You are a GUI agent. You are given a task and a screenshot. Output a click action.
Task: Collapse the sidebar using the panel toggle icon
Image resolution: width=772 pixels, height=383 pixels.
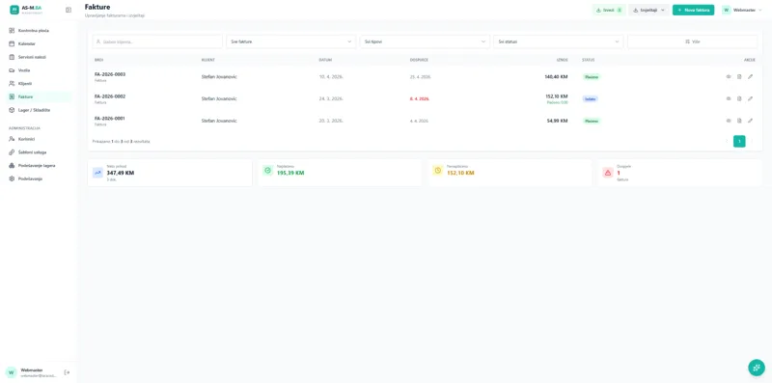(69, 10)
